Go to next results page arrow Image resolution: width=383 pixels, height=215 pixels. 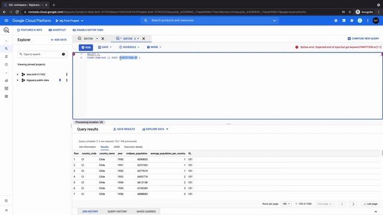(353, 204)
